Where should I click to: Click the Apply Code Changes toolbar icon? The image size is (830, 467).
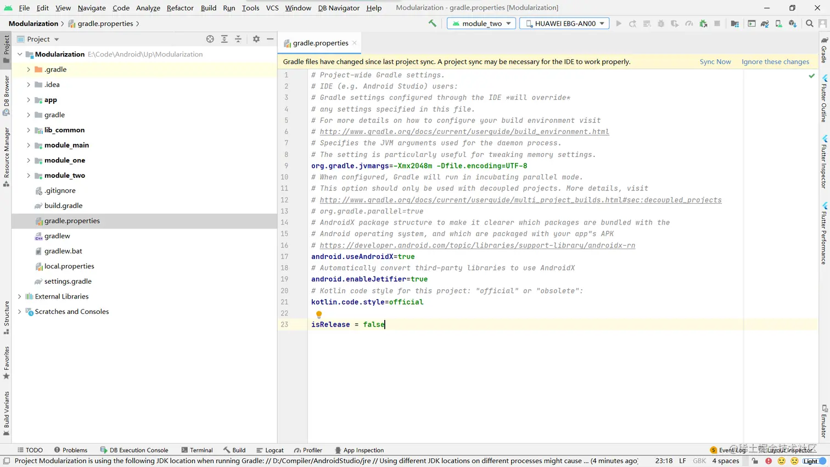pos(647,24)
